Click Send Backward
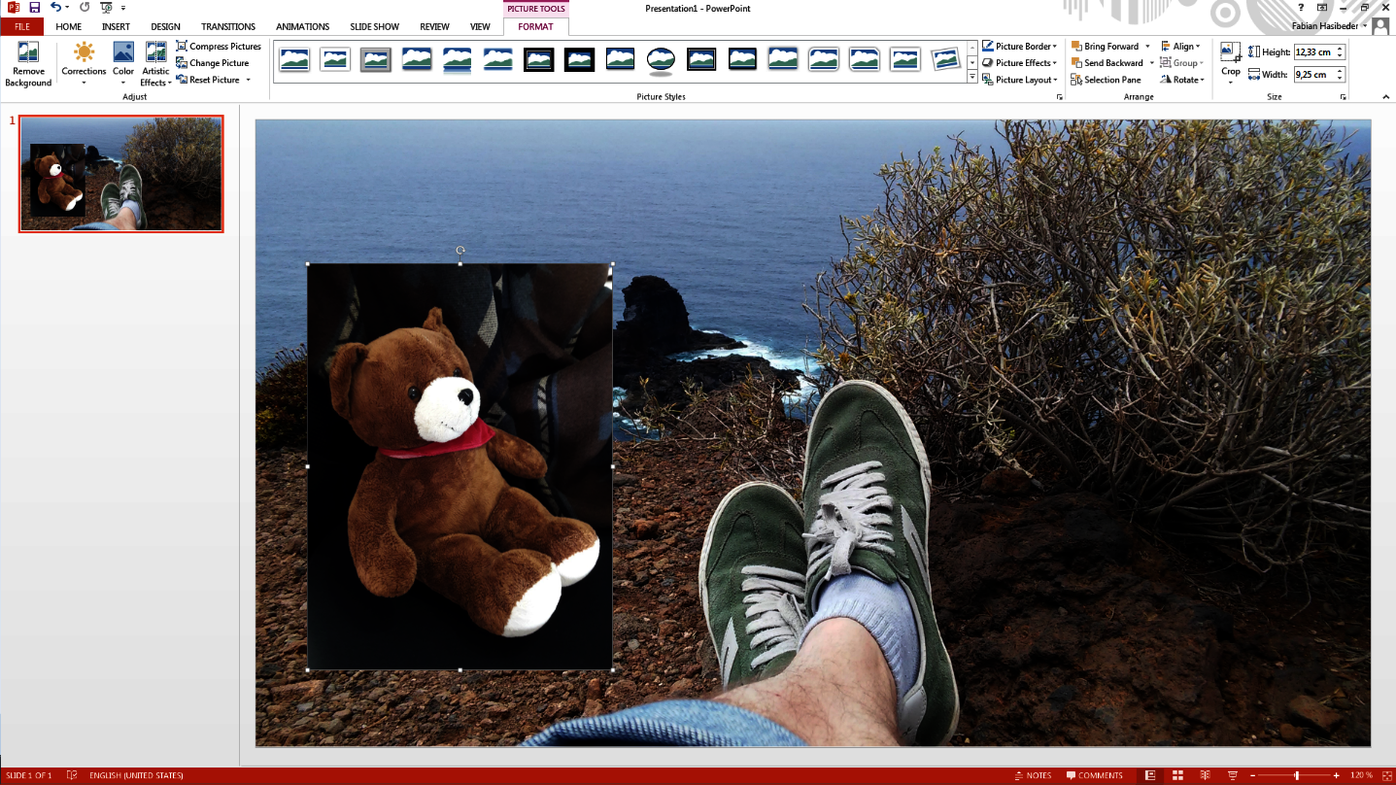1396x785 pixels. pyautogui.click(x=1108, y=62)
